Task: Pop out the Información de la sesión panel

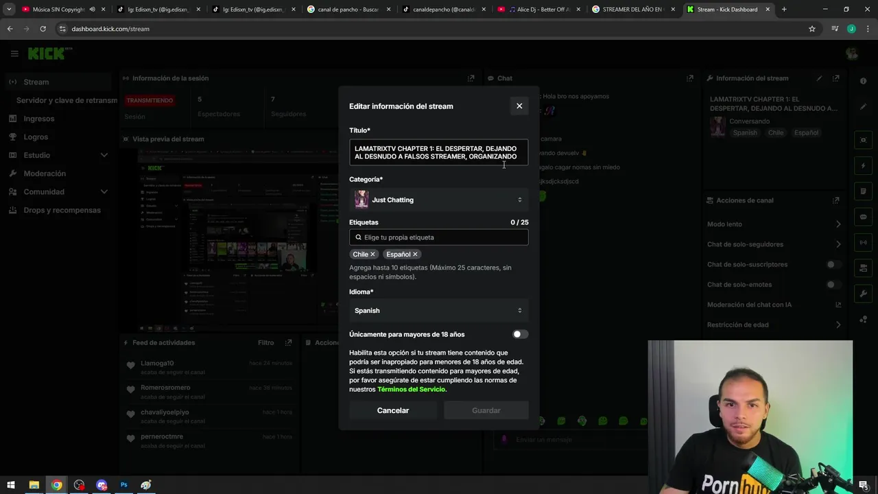Action: [x=471, y=78]
